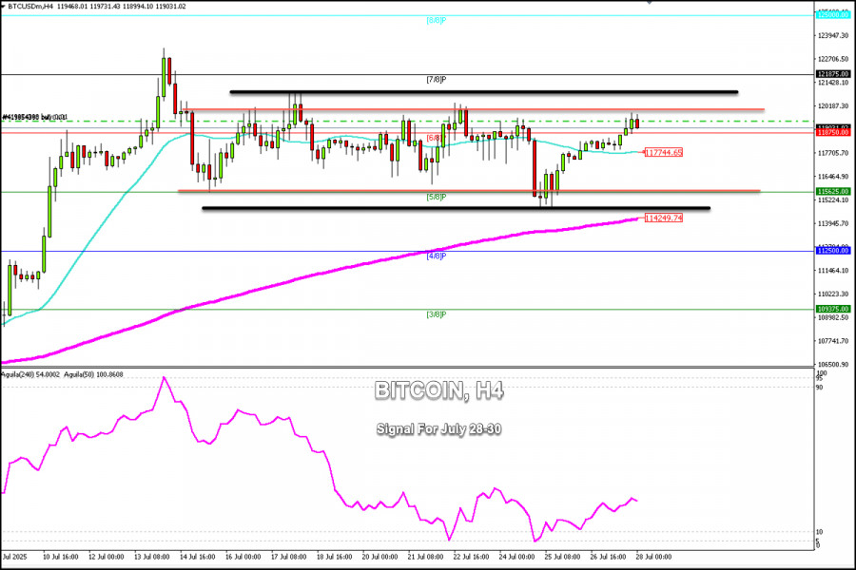This screenshot has height=570, width=856.
Task: Click the 107741.70 price axis value
Action: (x=833, y=340)
